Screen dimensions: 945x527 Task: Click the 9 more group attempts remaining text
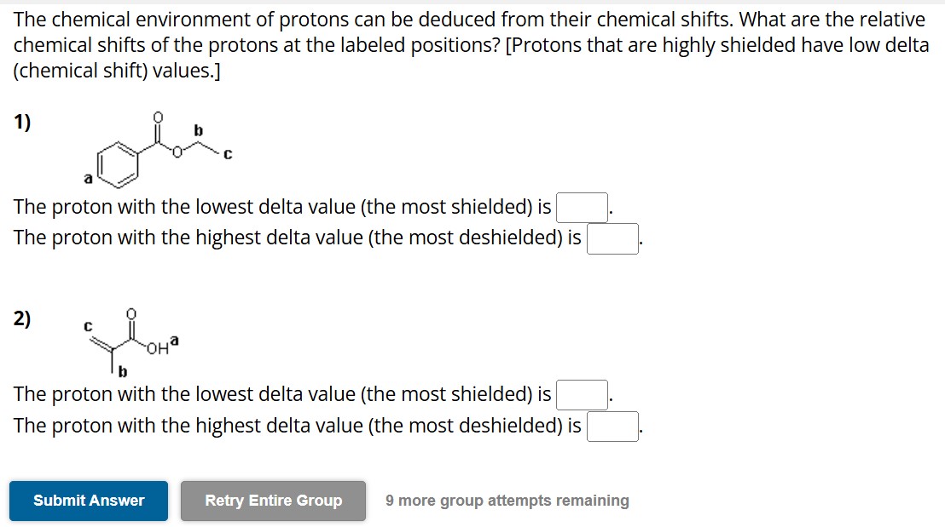point(507,501)
